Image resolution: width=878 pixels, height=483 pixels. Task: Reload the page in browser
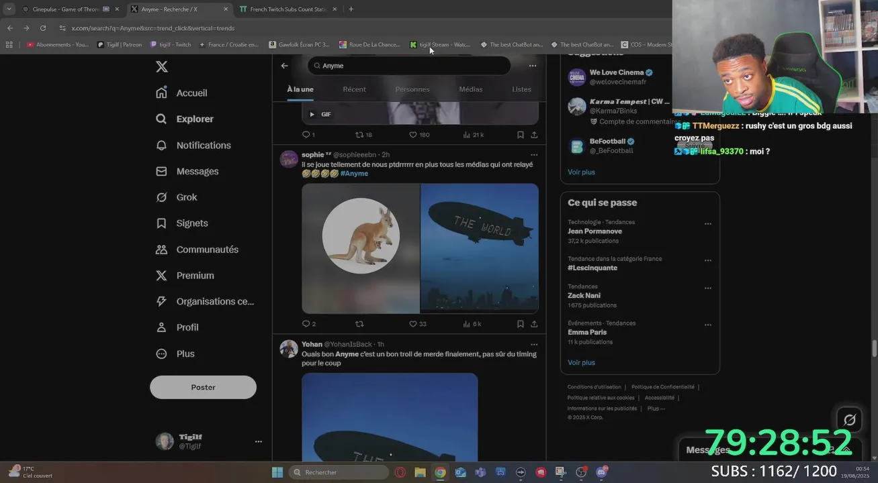click(x=43, y=28)
